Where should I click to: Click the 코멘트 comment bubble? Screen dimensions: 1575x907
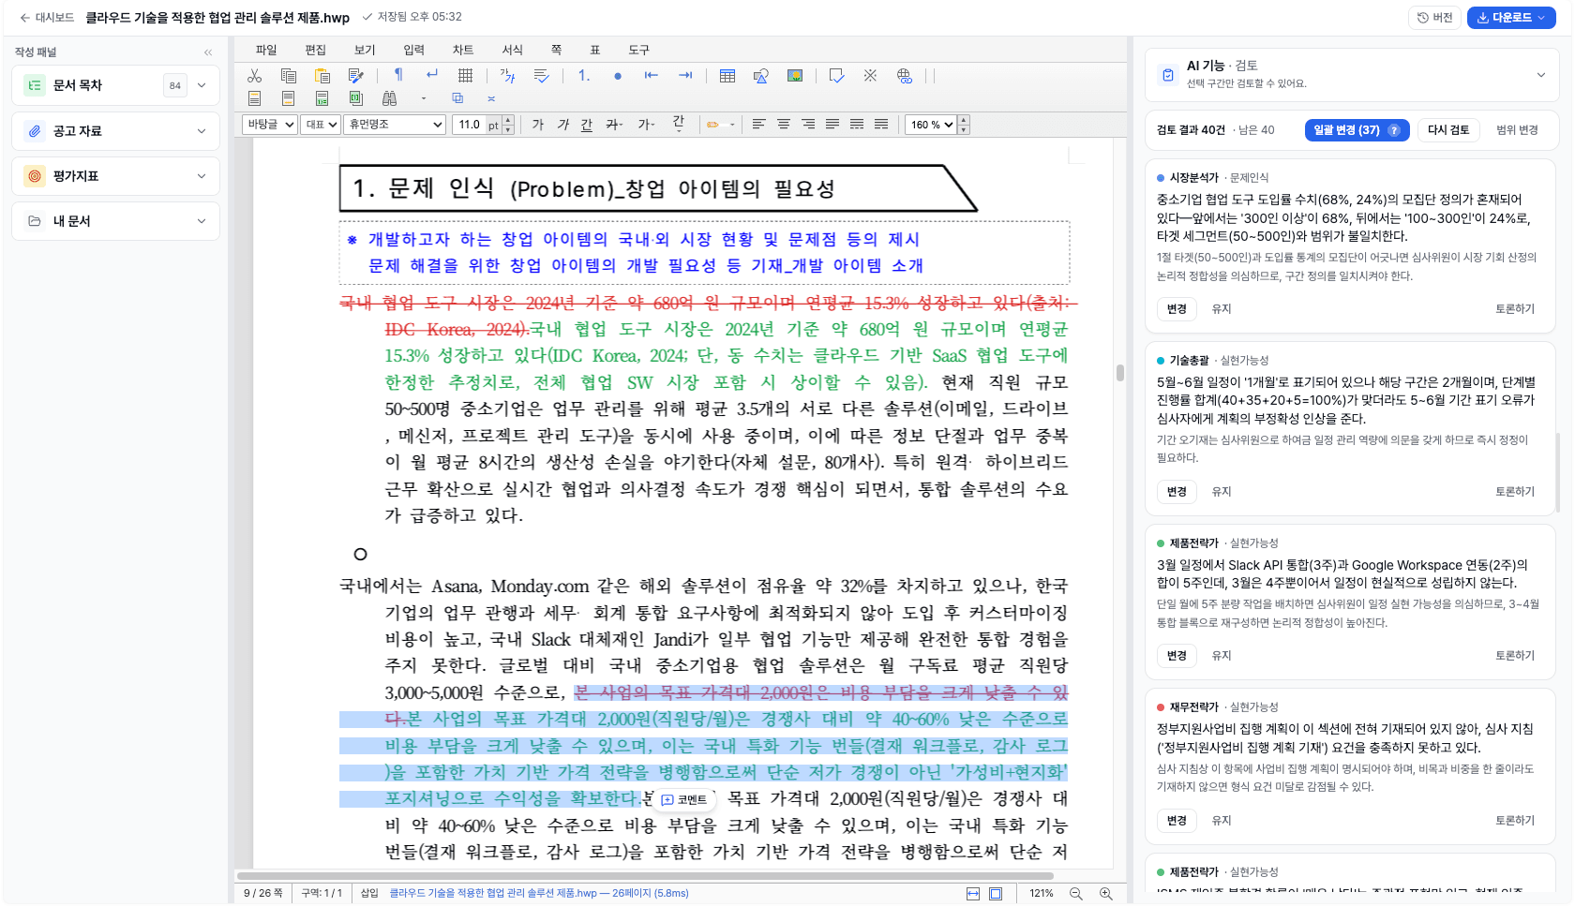click(x=685, y=799)
